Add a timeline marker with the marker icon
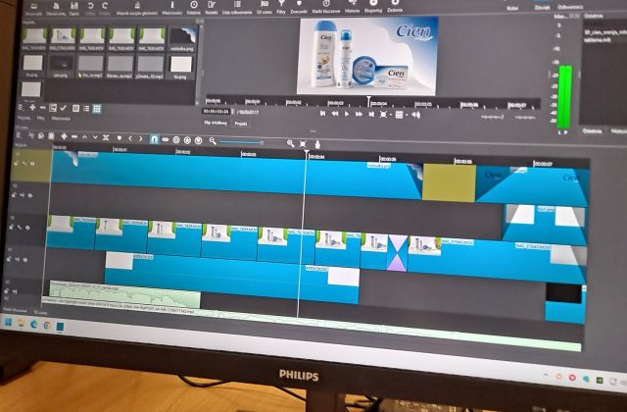This screenshot has width=627, height=412. click(x=120, y=138)
